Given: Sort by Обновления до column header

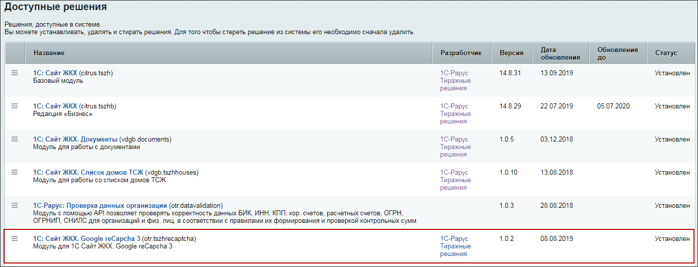Looking at the screenshot, I should (618, 53).
